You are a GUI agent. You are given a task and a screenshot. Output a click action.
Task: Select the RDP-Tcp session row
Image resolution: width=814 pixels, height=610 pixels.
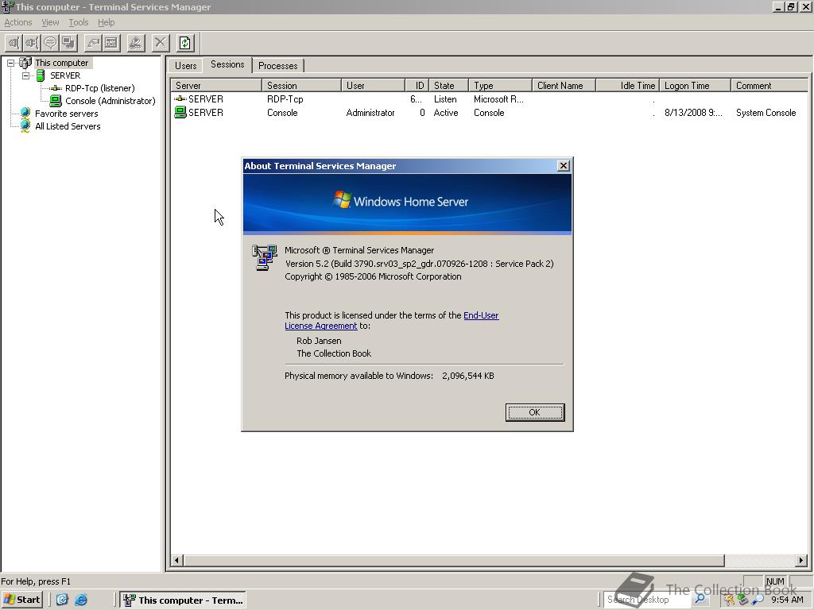click(x=489, y=99)
